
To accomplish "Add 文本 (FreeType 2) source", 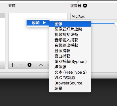I will click(70, 72).
